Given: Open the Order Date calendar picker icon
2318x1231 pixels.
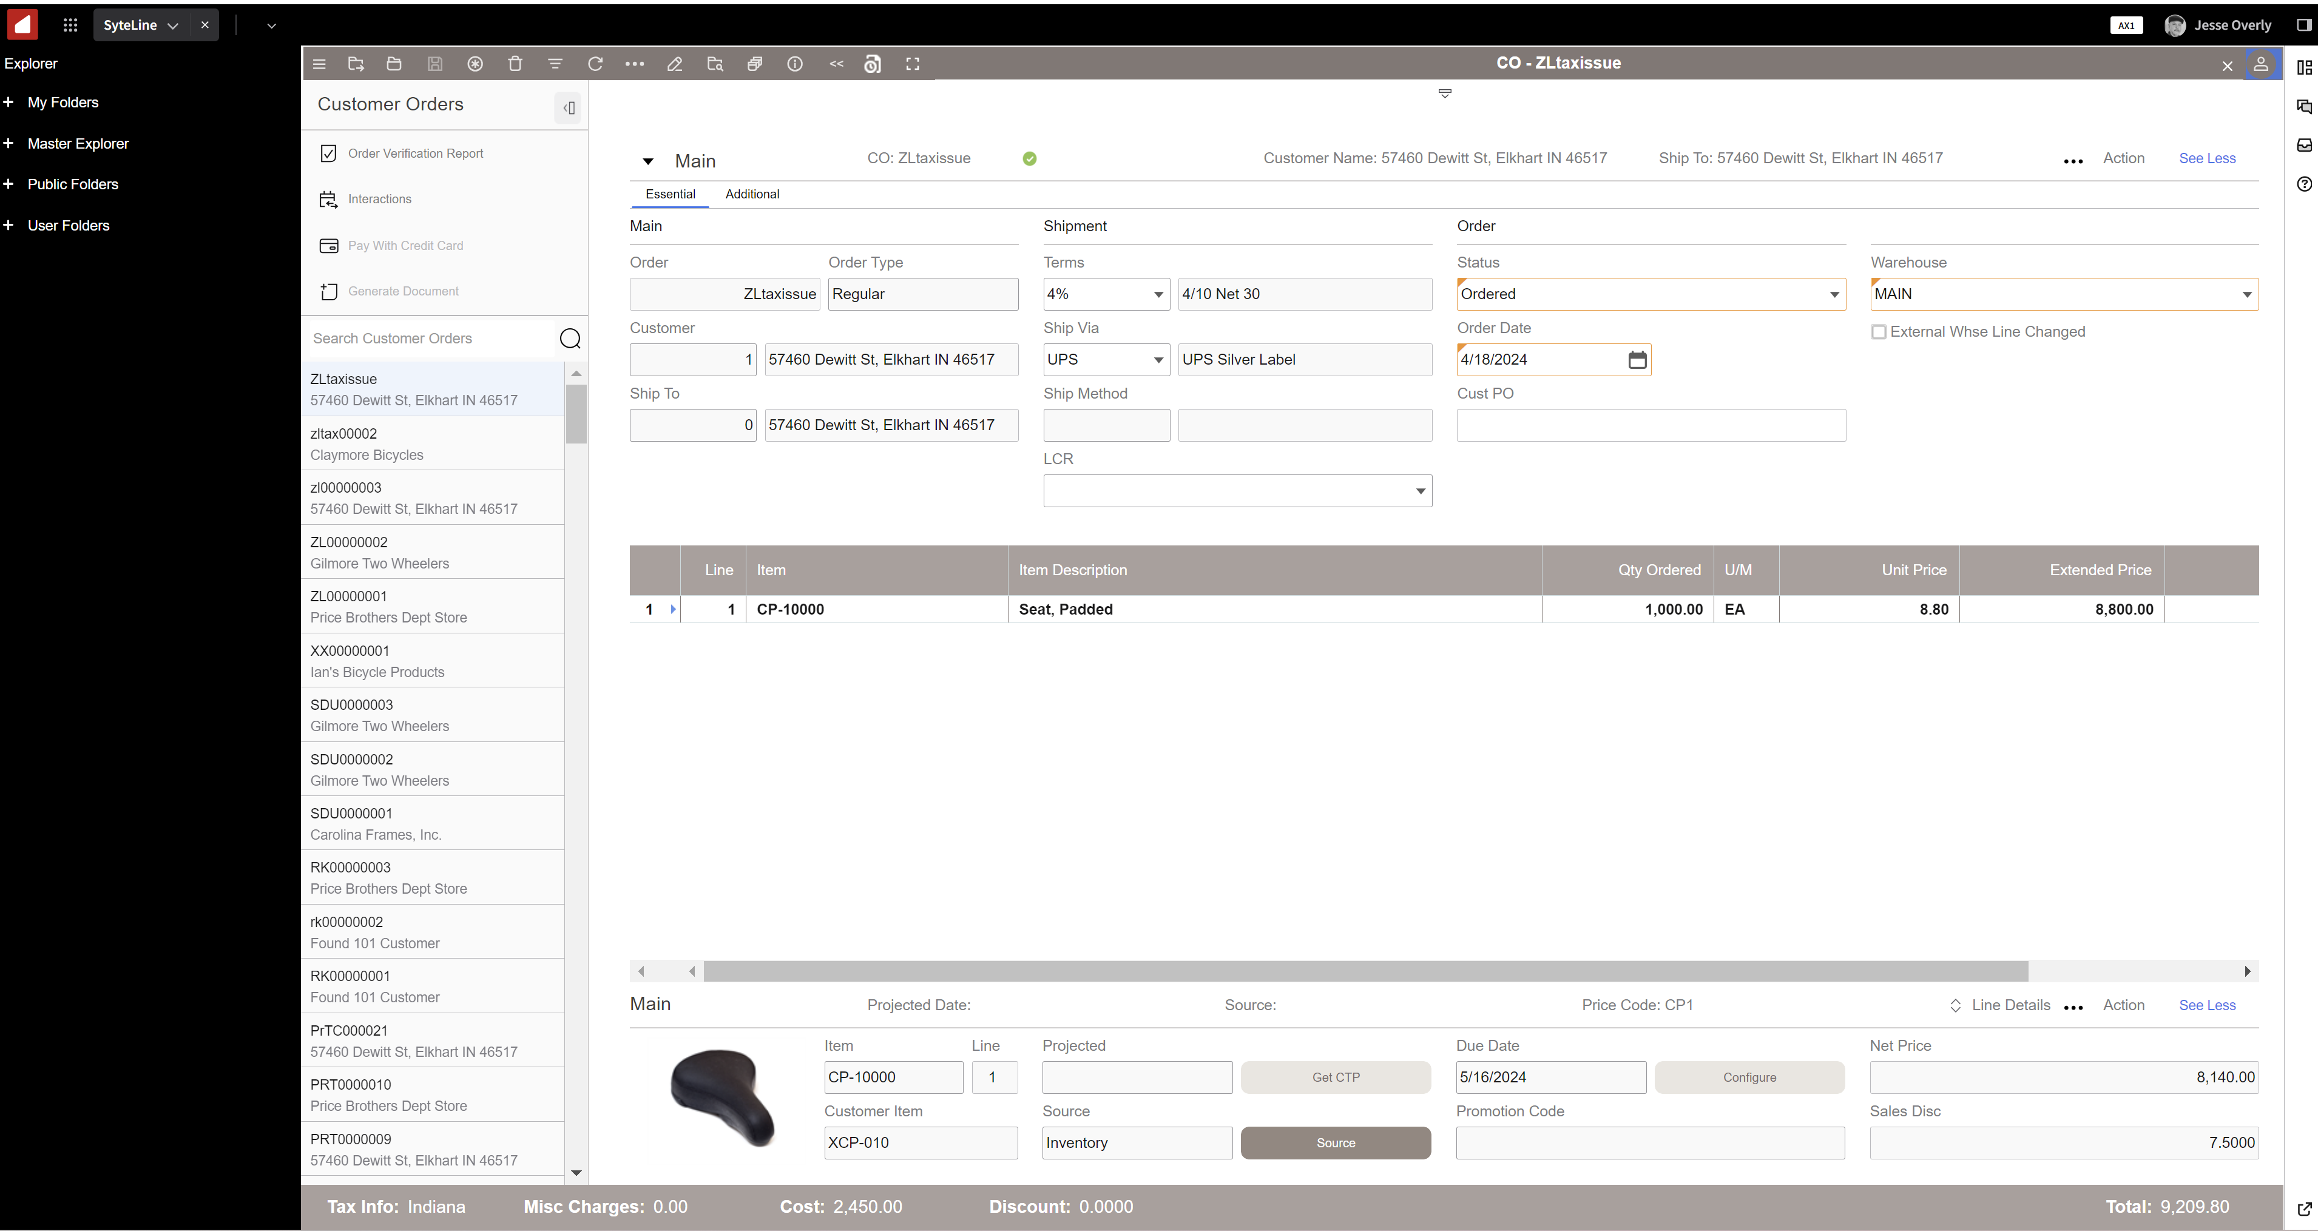Looking at the screenshot, I should click(x=1637, y=360).
